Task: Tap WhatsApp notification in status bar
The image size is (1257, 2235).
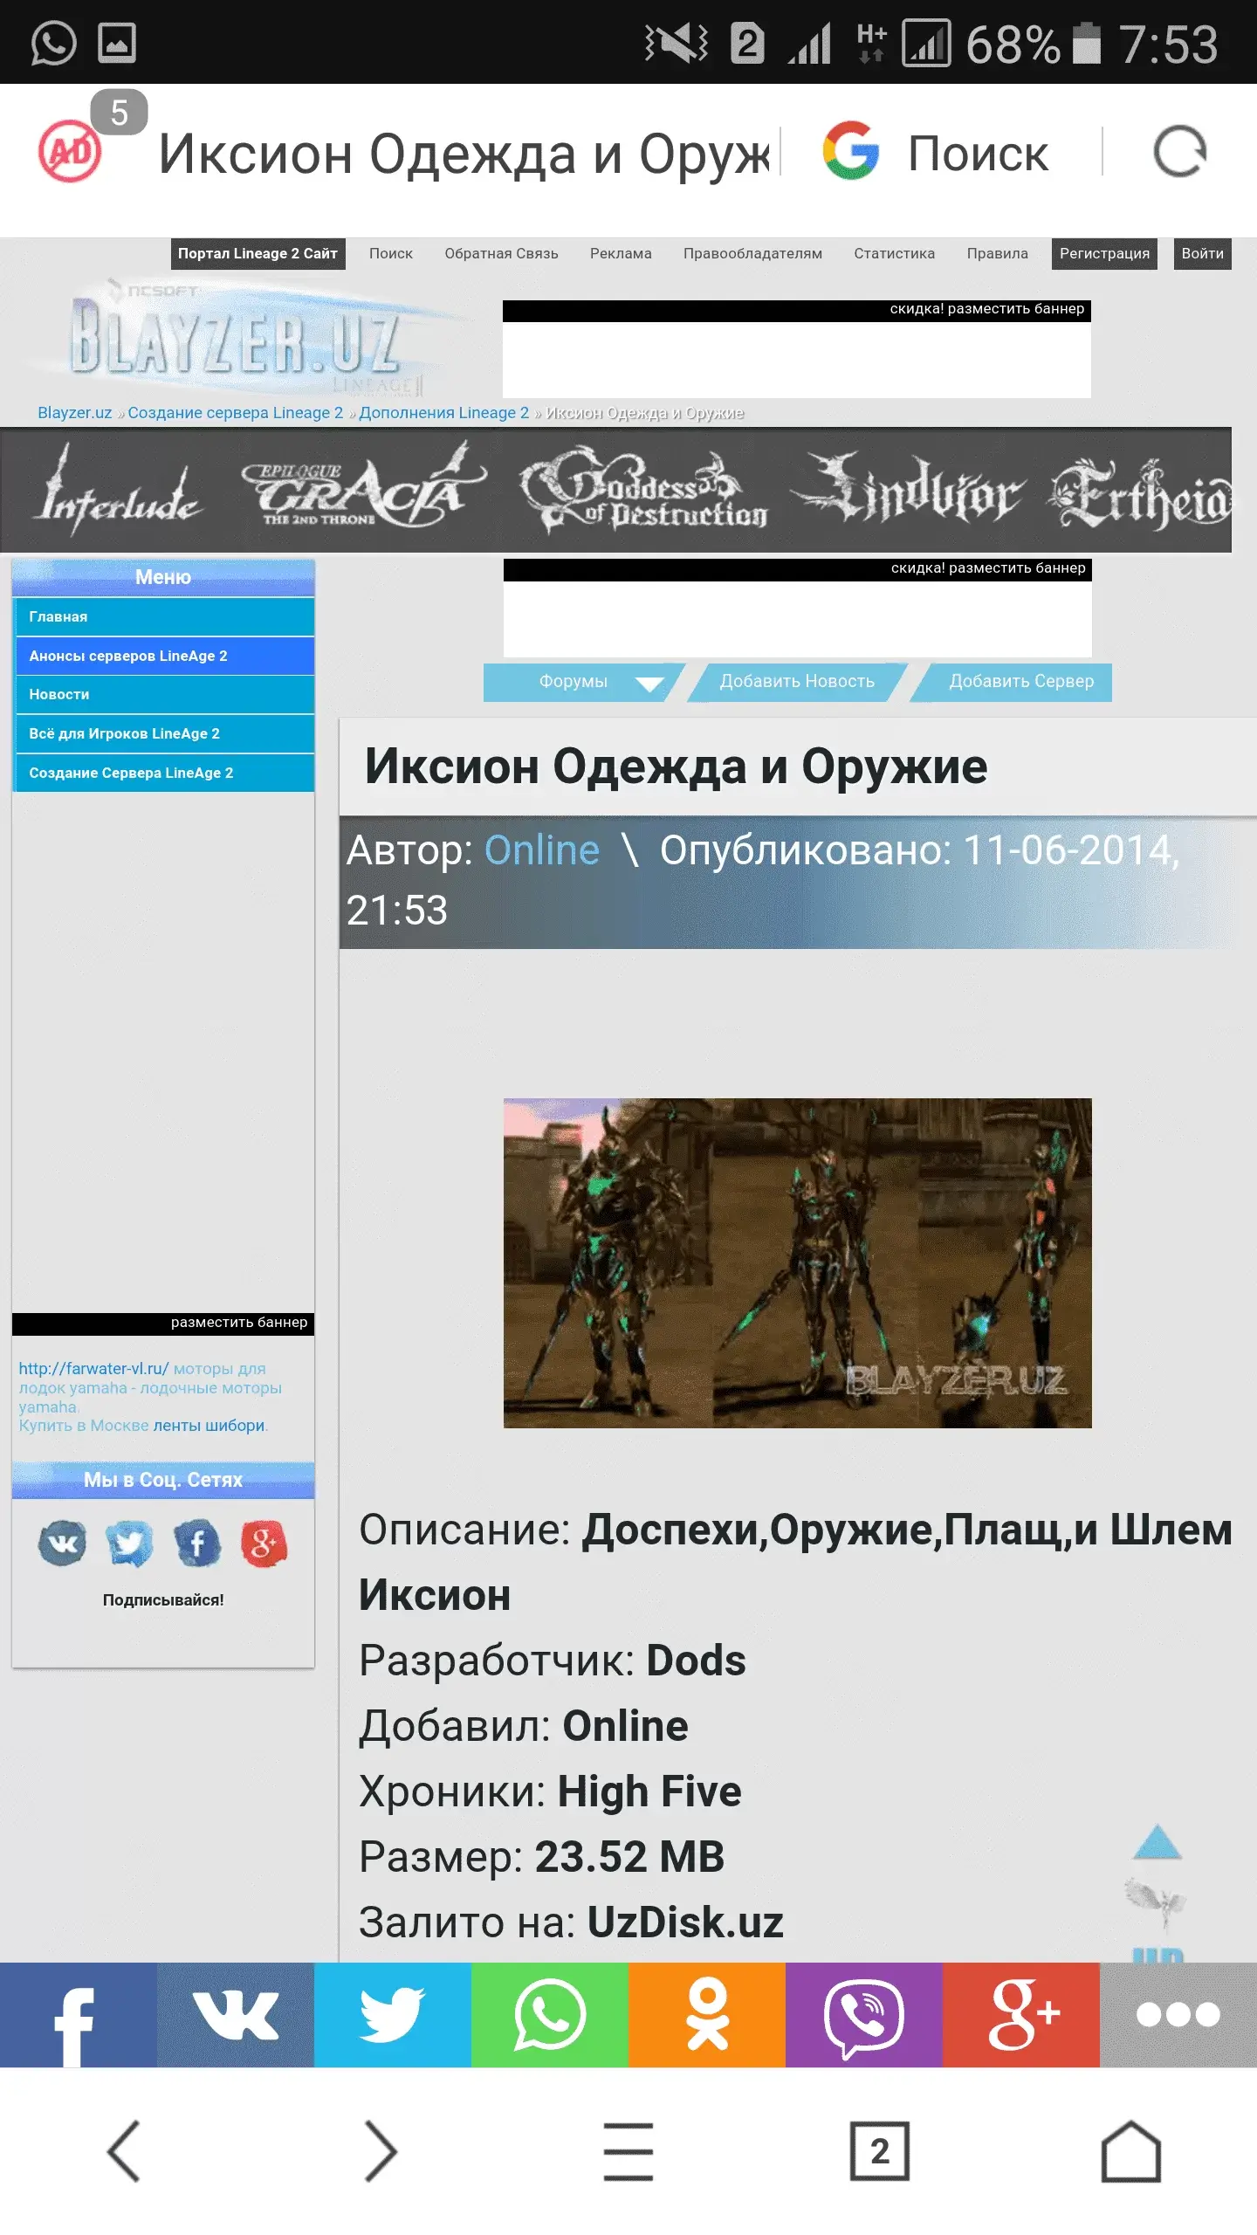Action: pos(54,42)
